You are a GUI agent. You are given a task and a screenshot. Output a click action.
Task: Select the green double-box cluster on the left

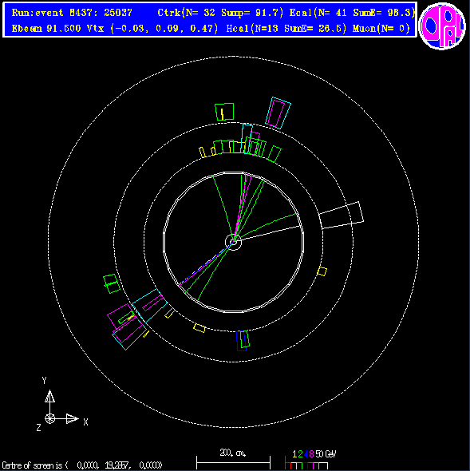point(112,283)
